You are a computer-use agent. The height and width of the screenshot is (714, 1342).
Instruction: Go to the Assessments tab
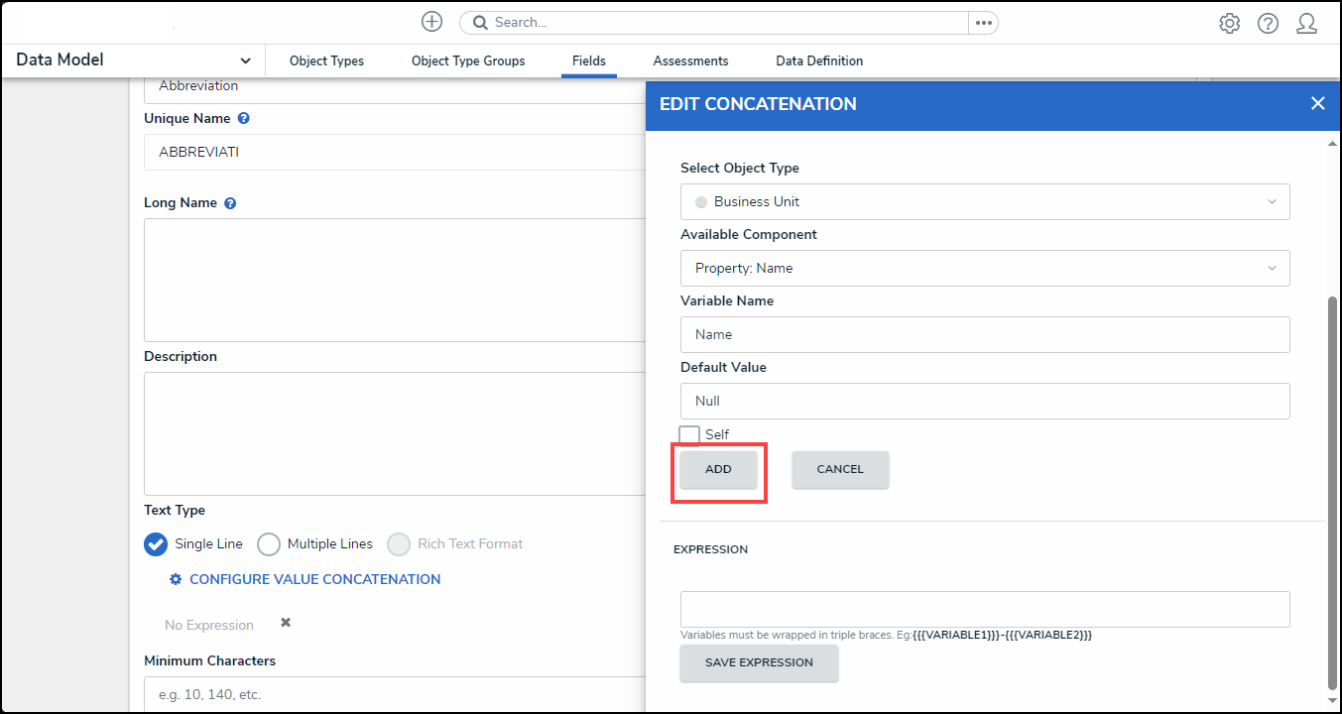[x=690, y=60]
